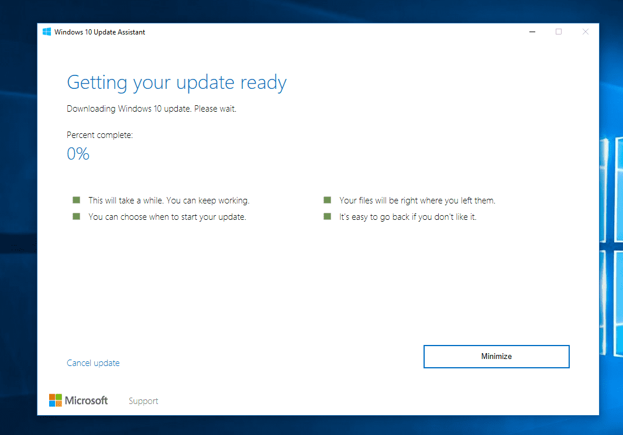The image size is (623, 435).
Task: Click the 'Getting your update ready' heading
Action: click(177, 82)
